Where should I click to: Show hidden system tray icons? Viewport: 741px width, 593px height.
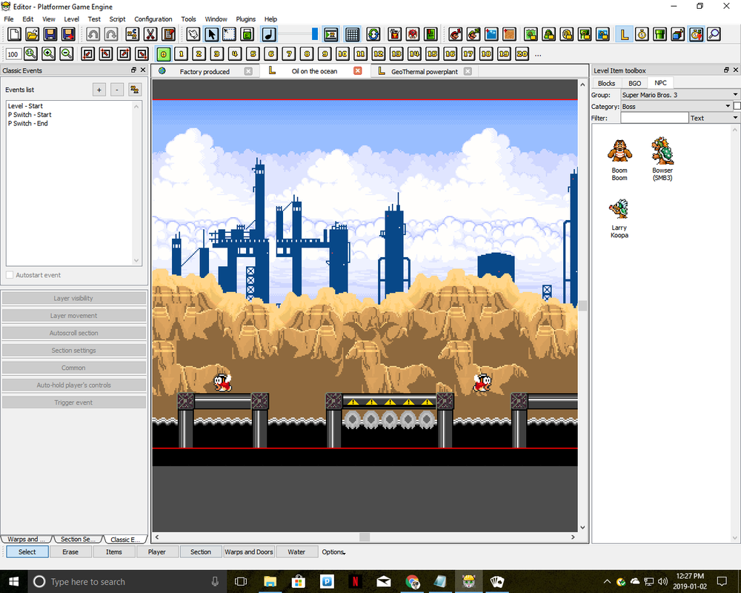pyautogui.click(x=607, y=581)
